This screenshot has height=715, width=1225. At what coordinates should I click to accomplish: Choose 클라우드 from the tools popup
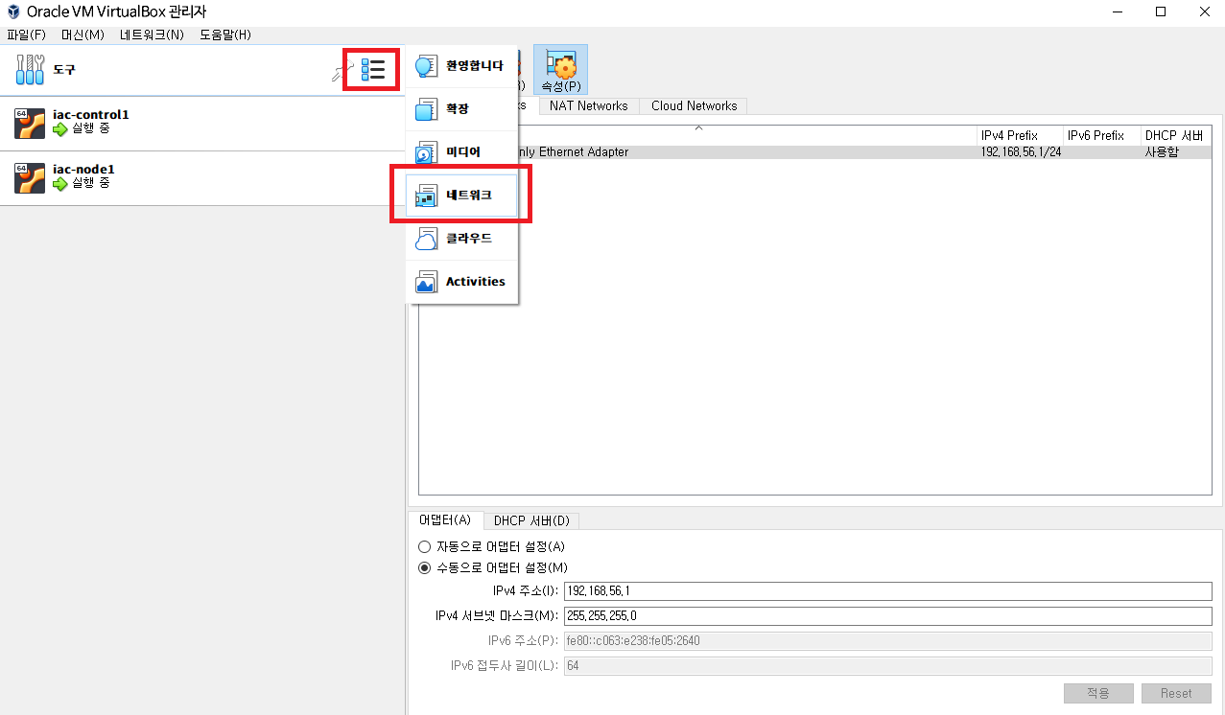pos(462,239)
